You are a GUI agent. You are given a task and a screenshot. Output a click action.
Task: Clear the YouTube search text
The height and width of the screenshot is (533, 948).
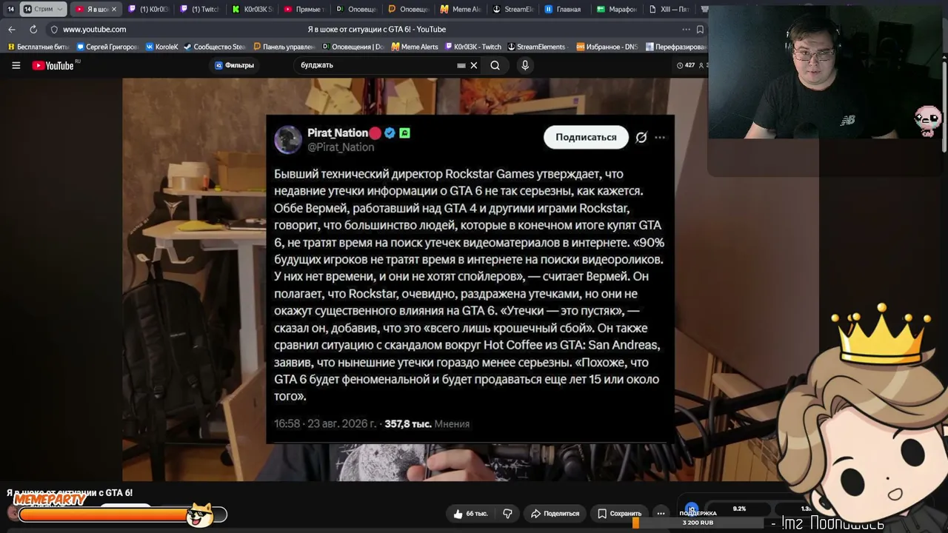click(x=474, y=65)
